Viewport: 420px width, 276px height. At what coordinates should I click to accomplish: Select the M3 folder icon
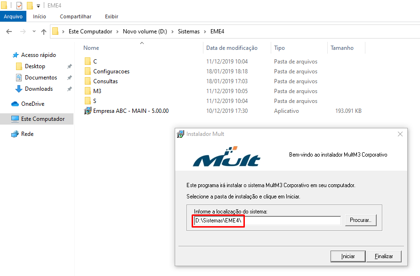coord(88,91)
